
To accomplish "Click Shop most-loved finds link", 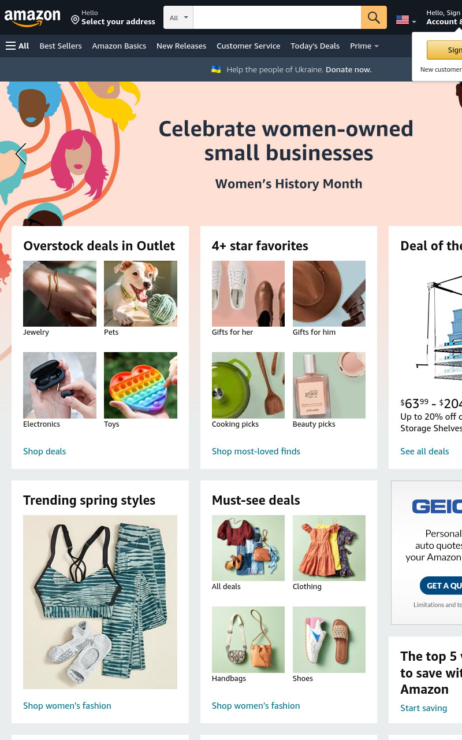I will [256, 451].
